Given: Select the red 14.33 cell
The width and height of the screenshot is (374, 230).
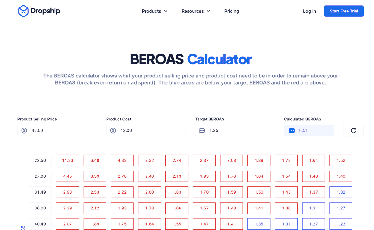Looking at the screenshot, I should (x=68, y=160).
